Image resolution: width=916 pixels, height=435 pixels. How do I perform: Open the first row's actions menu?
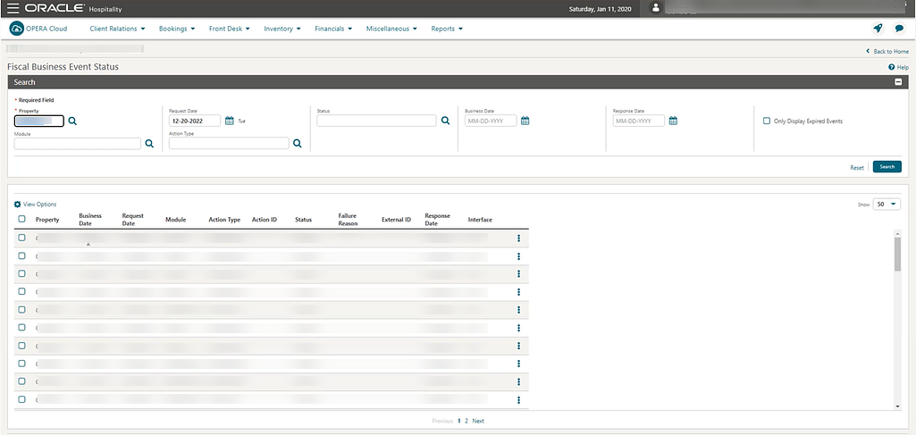click(x=518, y=238)
